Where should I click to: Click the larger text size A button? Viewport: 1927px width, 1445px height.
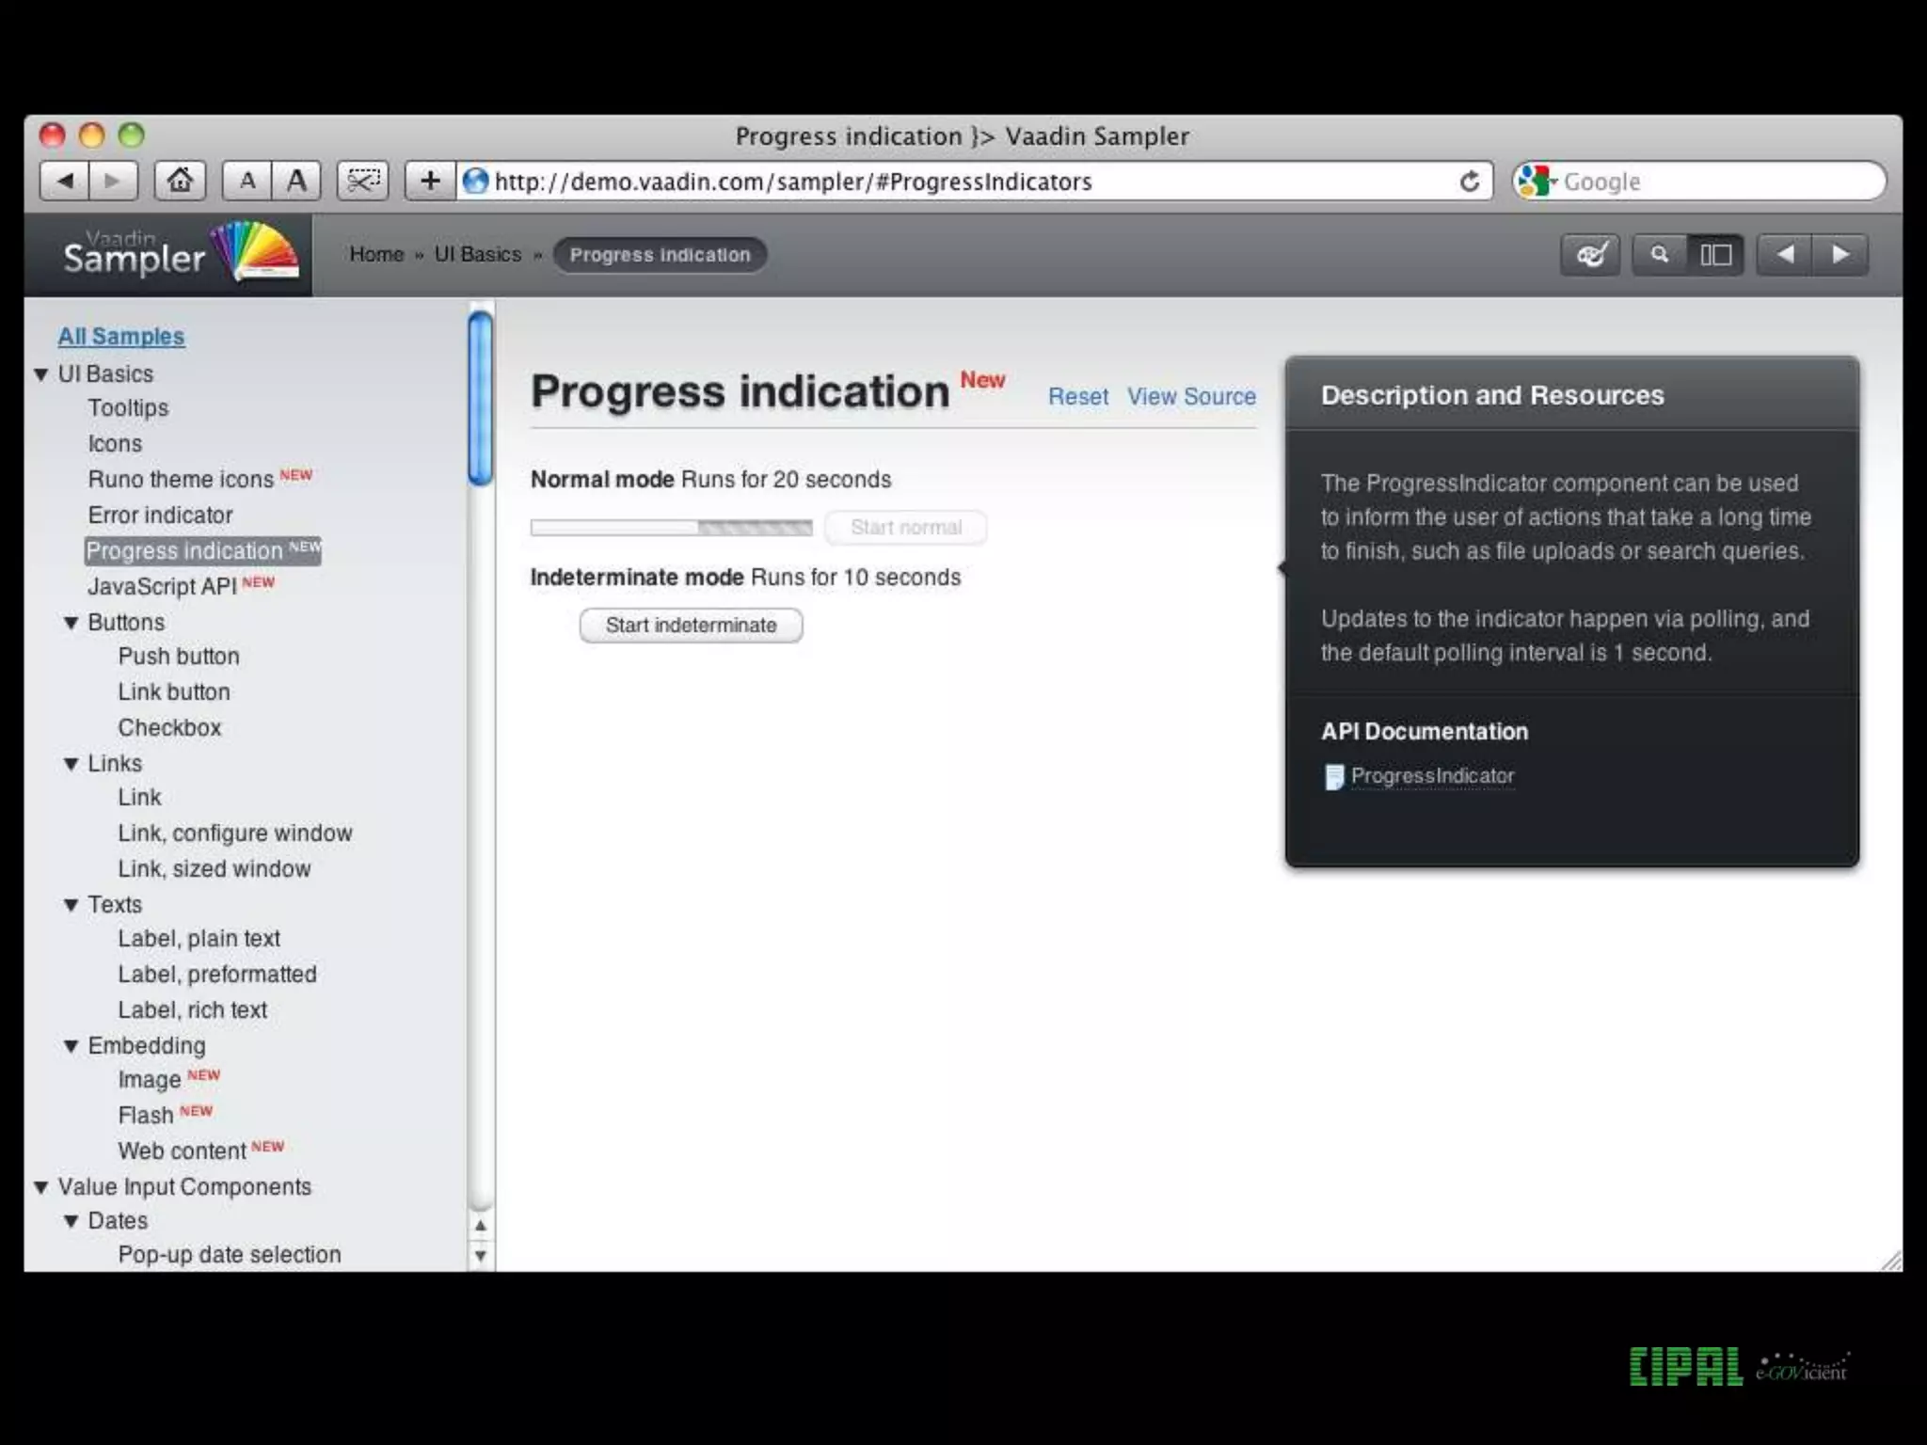coord(296,181)
